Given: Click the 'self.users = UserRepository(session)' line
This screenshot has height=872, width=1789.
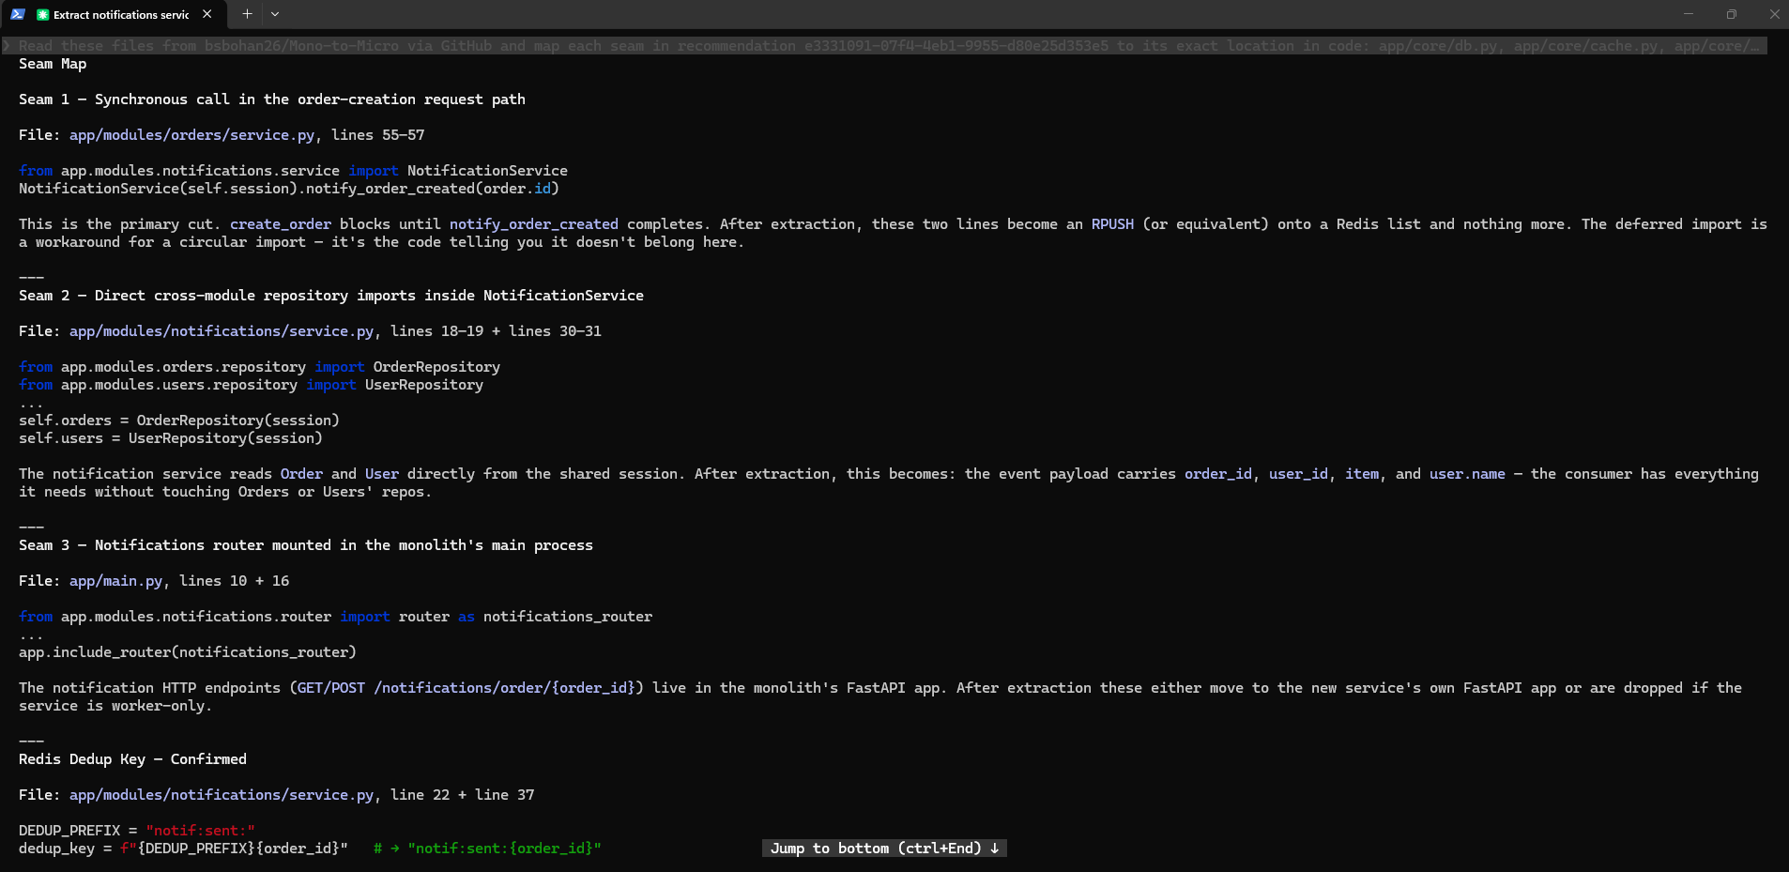Looking at the screenshot, I should [x=171, y=438].
